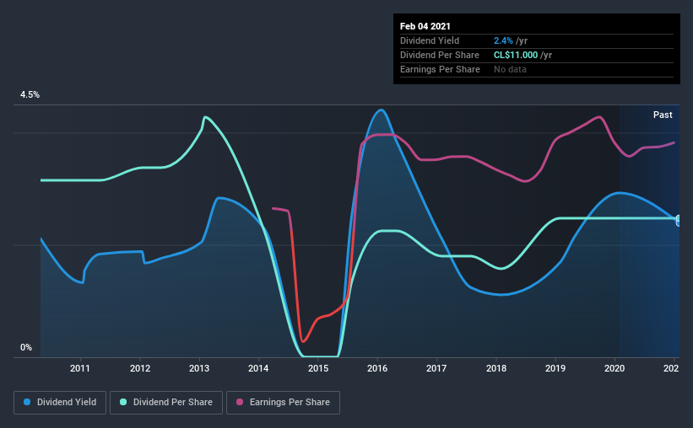Click the pink Earnings Per Share legend dot
693x428 pixels.
point(240,402)
